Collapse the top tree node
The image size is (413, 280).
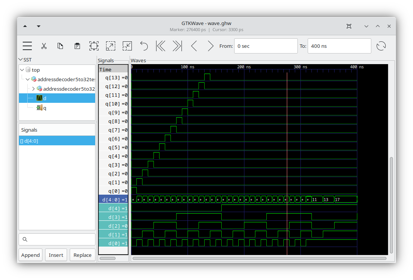(22, 70)
